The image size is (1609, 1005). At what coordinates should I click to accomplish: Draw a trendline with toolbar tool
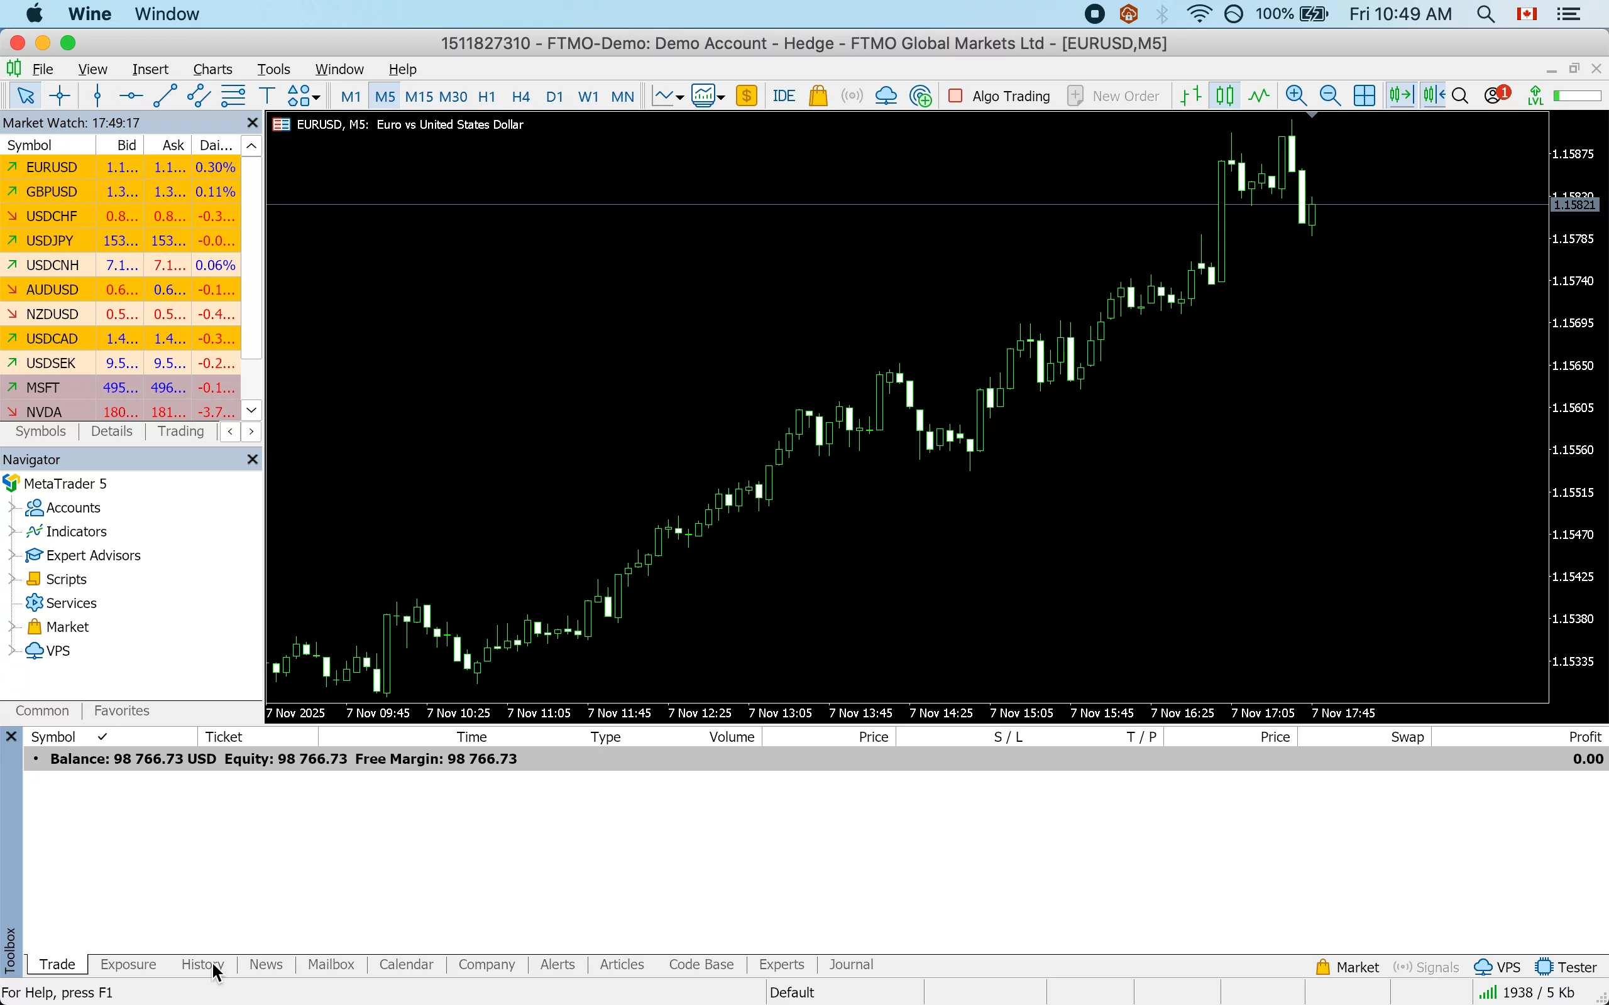165,95
